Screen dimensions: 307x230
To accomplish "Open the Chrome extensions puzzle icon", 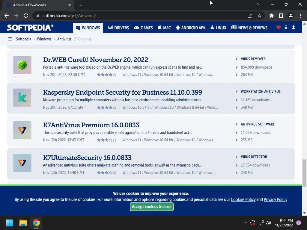I will (272, 16).
